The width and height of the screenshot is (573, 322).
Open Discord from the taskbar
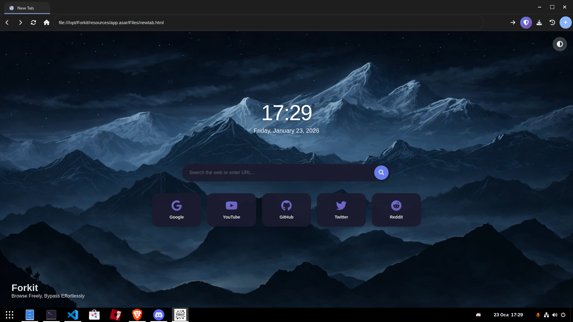(158, 315)
